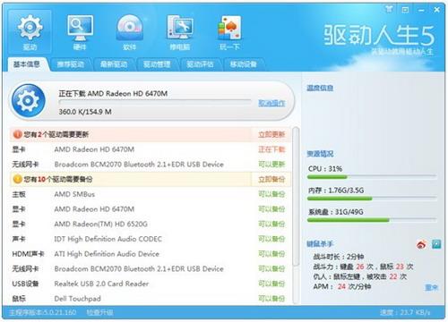
Task: Switch to the 基本信息 tab
Action: [x=27, y=64]
